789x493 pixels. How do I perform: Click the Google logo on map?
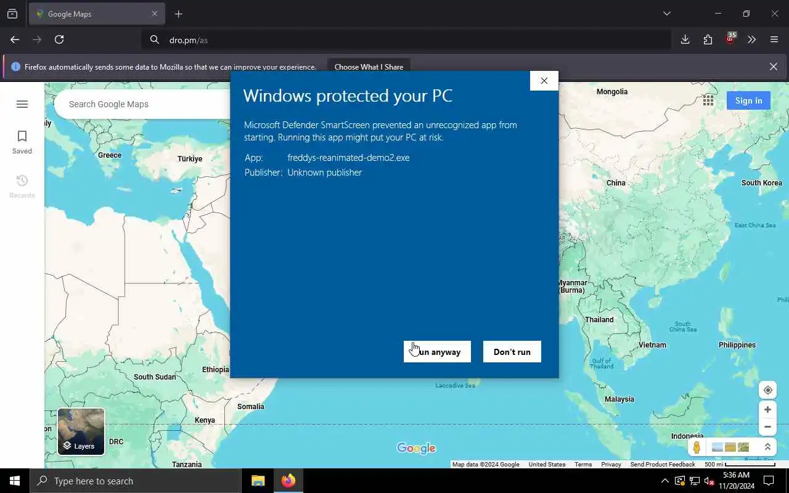click(416, 448)
